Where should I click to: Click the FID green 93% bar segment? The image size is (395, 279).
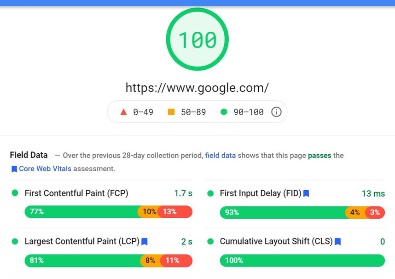pyautogui.click(x=282, y=212)
